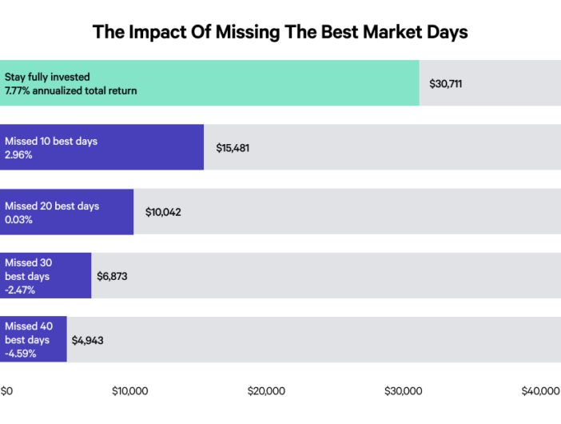Click the $4,943 value label
The height and width of the screenshot is (424, 561).
[87, 340]
